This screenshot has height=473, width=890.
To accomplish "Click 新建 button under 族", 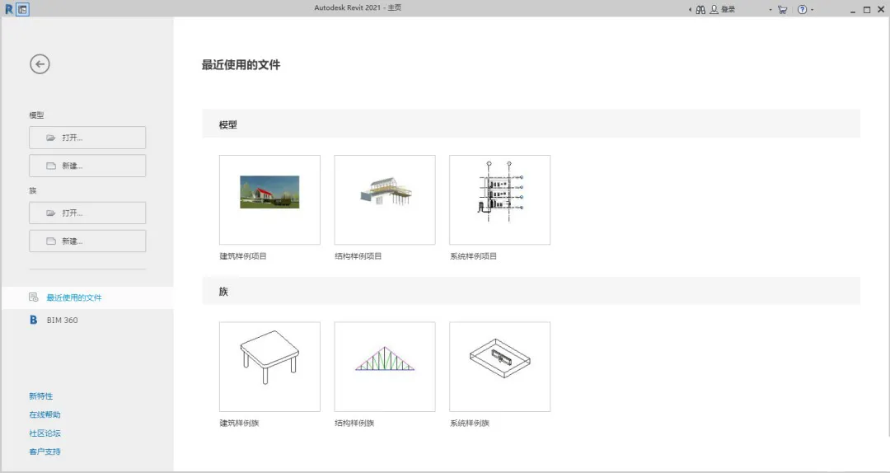I will 87,241.
